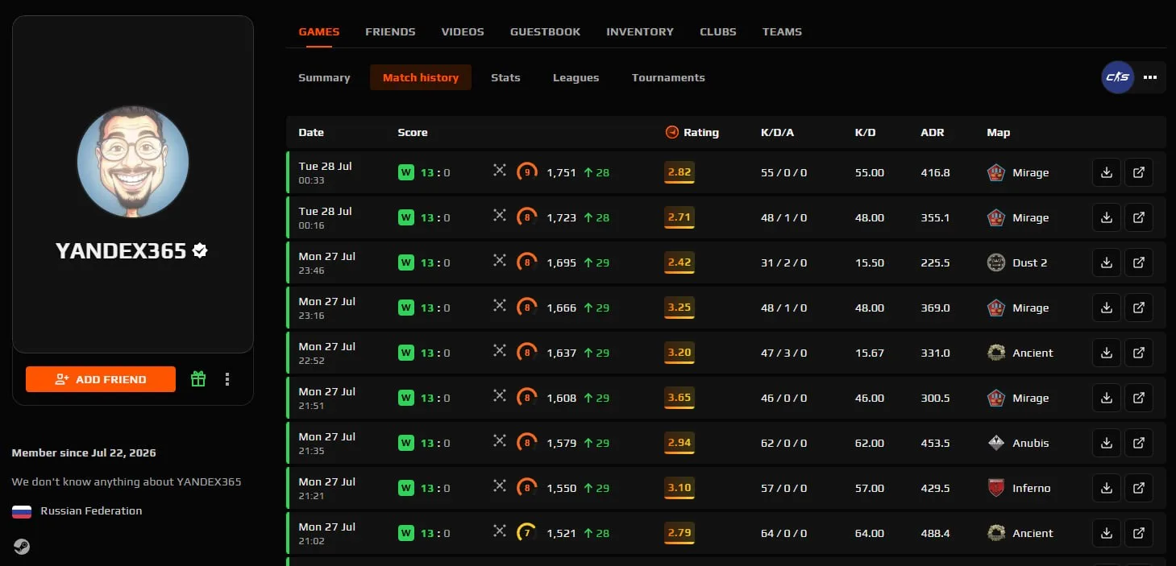Open the Teams tab
The image size is (1176, 566).
[x=782, y=32]
